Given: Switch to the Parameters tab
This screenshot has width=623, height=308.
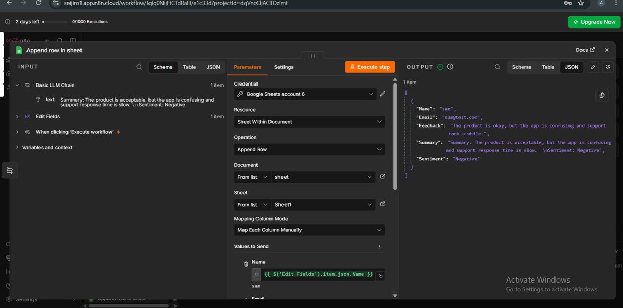Looking at the screenshot, I should click(x=247, y=67).
